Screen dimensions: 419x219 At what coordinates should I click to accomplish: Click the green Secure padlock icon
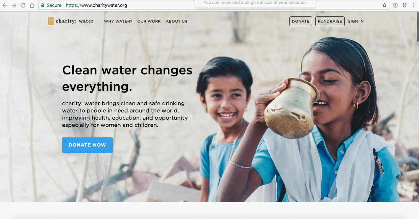point(43,5)
